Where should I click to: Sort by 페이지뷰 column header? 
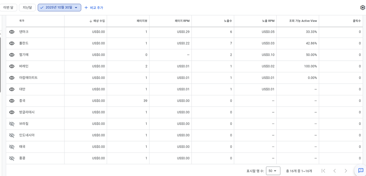[142, 21]
